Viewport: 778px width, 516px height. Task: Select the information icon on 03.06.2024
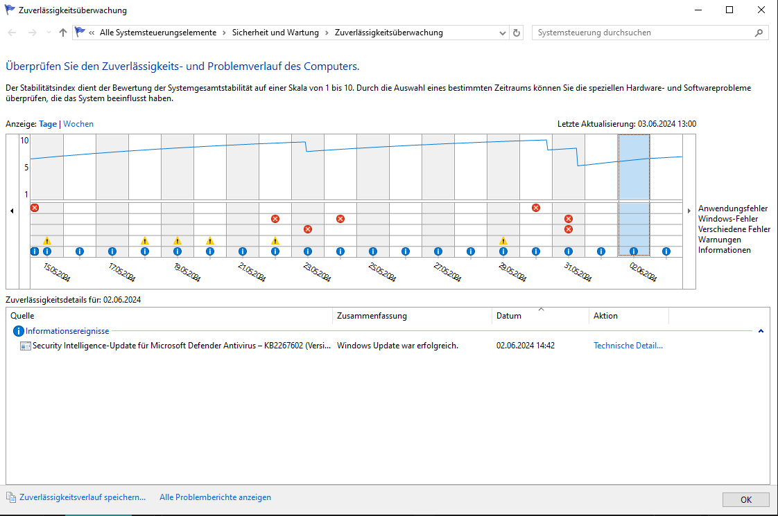666,251
